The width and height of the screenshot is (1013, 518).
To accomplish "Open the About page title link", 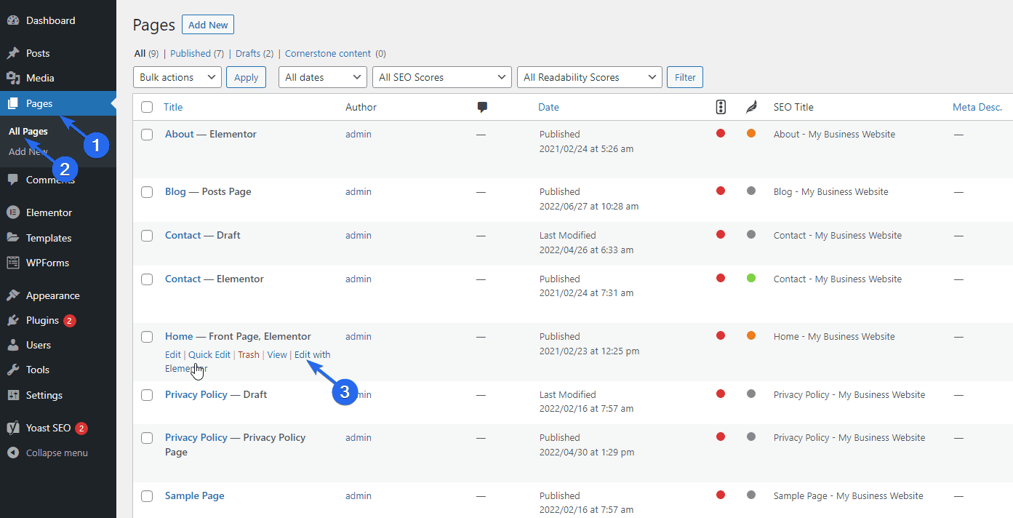I will click(180, 134).
